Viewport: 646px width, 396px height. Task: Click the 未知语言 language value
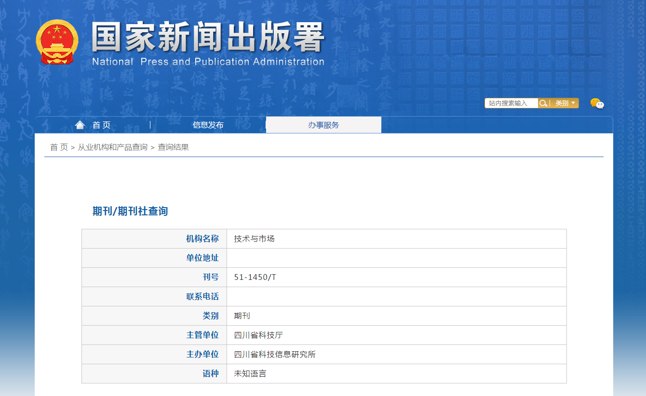coord(250,373)
